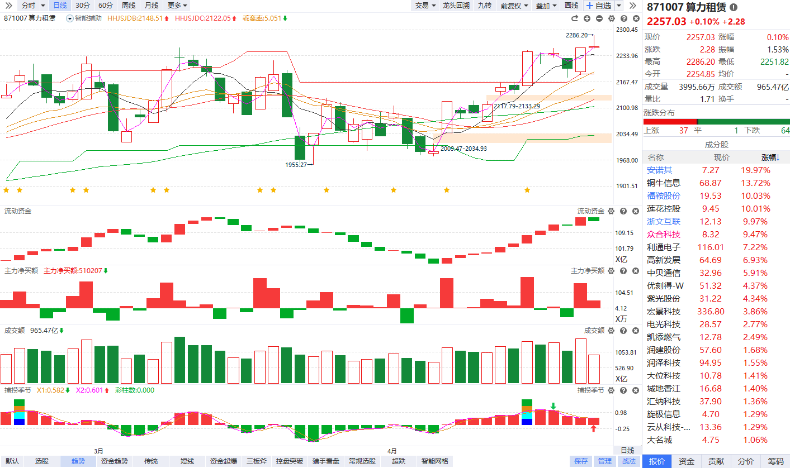Screen dimensions: 790x468
Task: Select the 资金 tab at bottom right
Action: [x=686, y=461]
